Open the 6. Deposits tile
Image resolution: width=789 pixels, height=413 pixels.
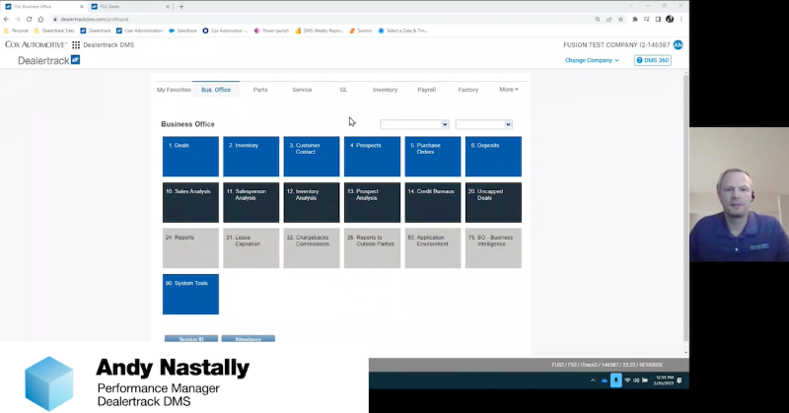[494, 157]
